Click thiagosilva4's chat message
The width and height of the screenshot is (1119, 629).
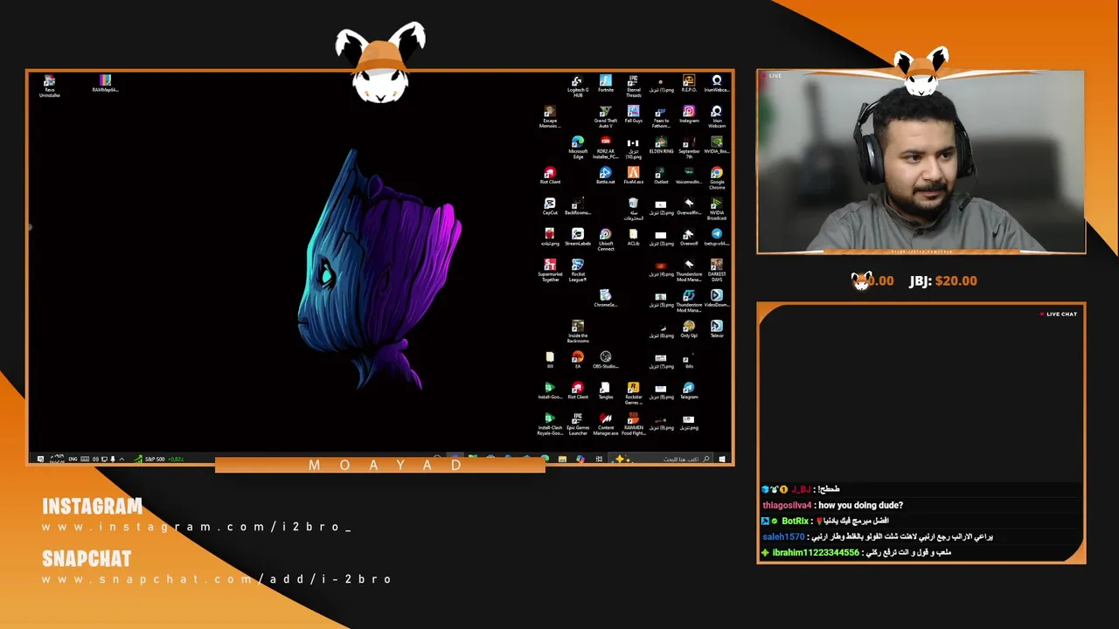pyautogui.click(x=832, y=505)
